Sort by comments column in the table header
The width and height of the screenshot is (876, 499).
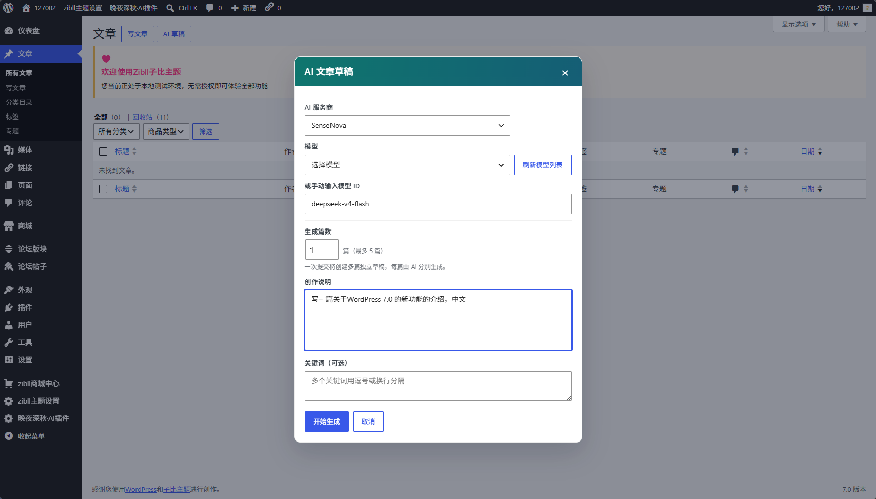click(x=739, y=151)
